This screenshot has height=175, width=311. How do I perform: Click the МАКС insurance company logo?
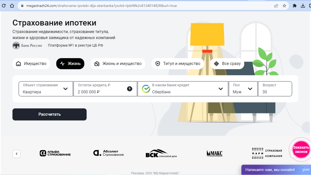214,153
